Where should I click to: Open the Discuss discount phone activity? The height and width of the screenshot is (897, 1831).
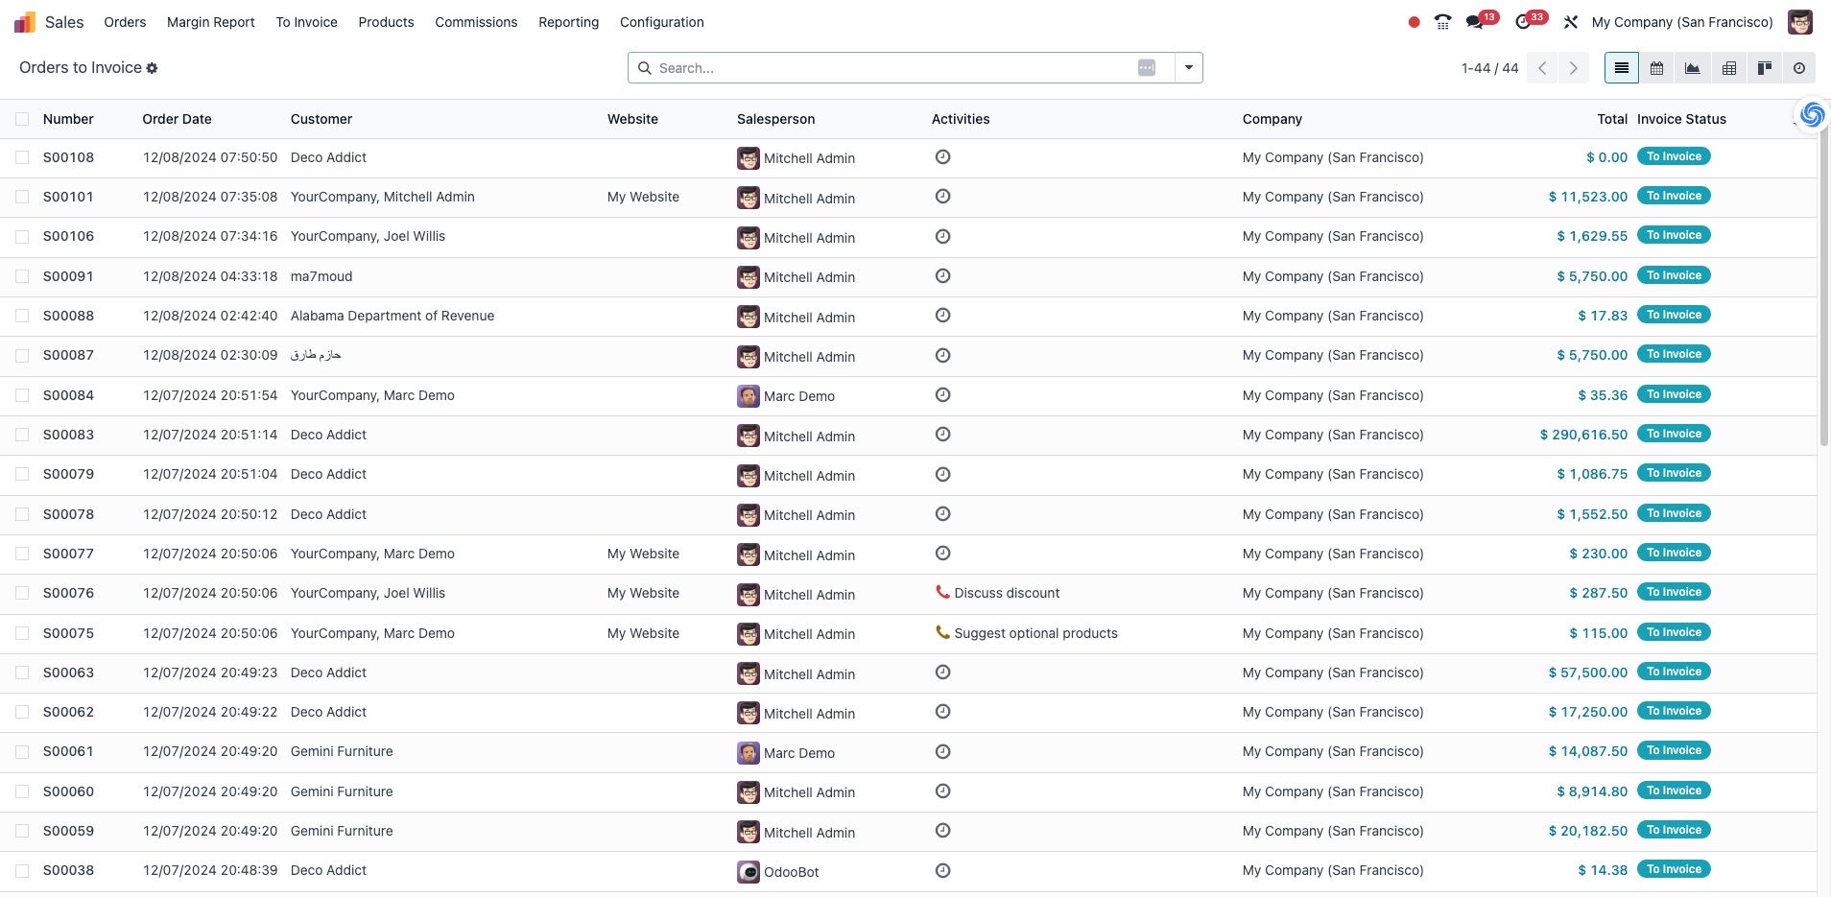click(943, 592)
